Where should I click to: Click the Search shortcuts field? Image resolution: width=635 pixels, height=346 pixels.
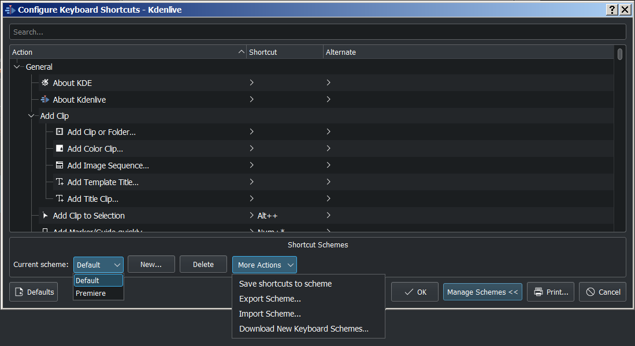tap(318, 32)
